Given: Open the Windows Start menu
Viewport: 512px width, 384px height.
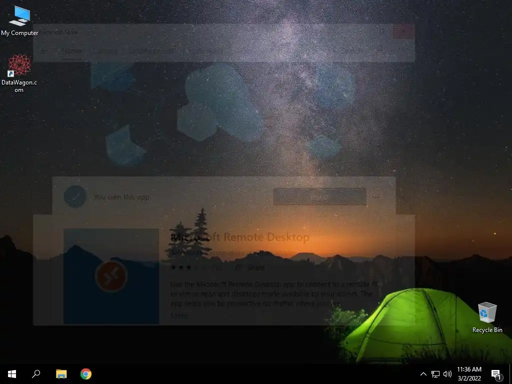Looking at the screenshot, I should tap(12, 374).
